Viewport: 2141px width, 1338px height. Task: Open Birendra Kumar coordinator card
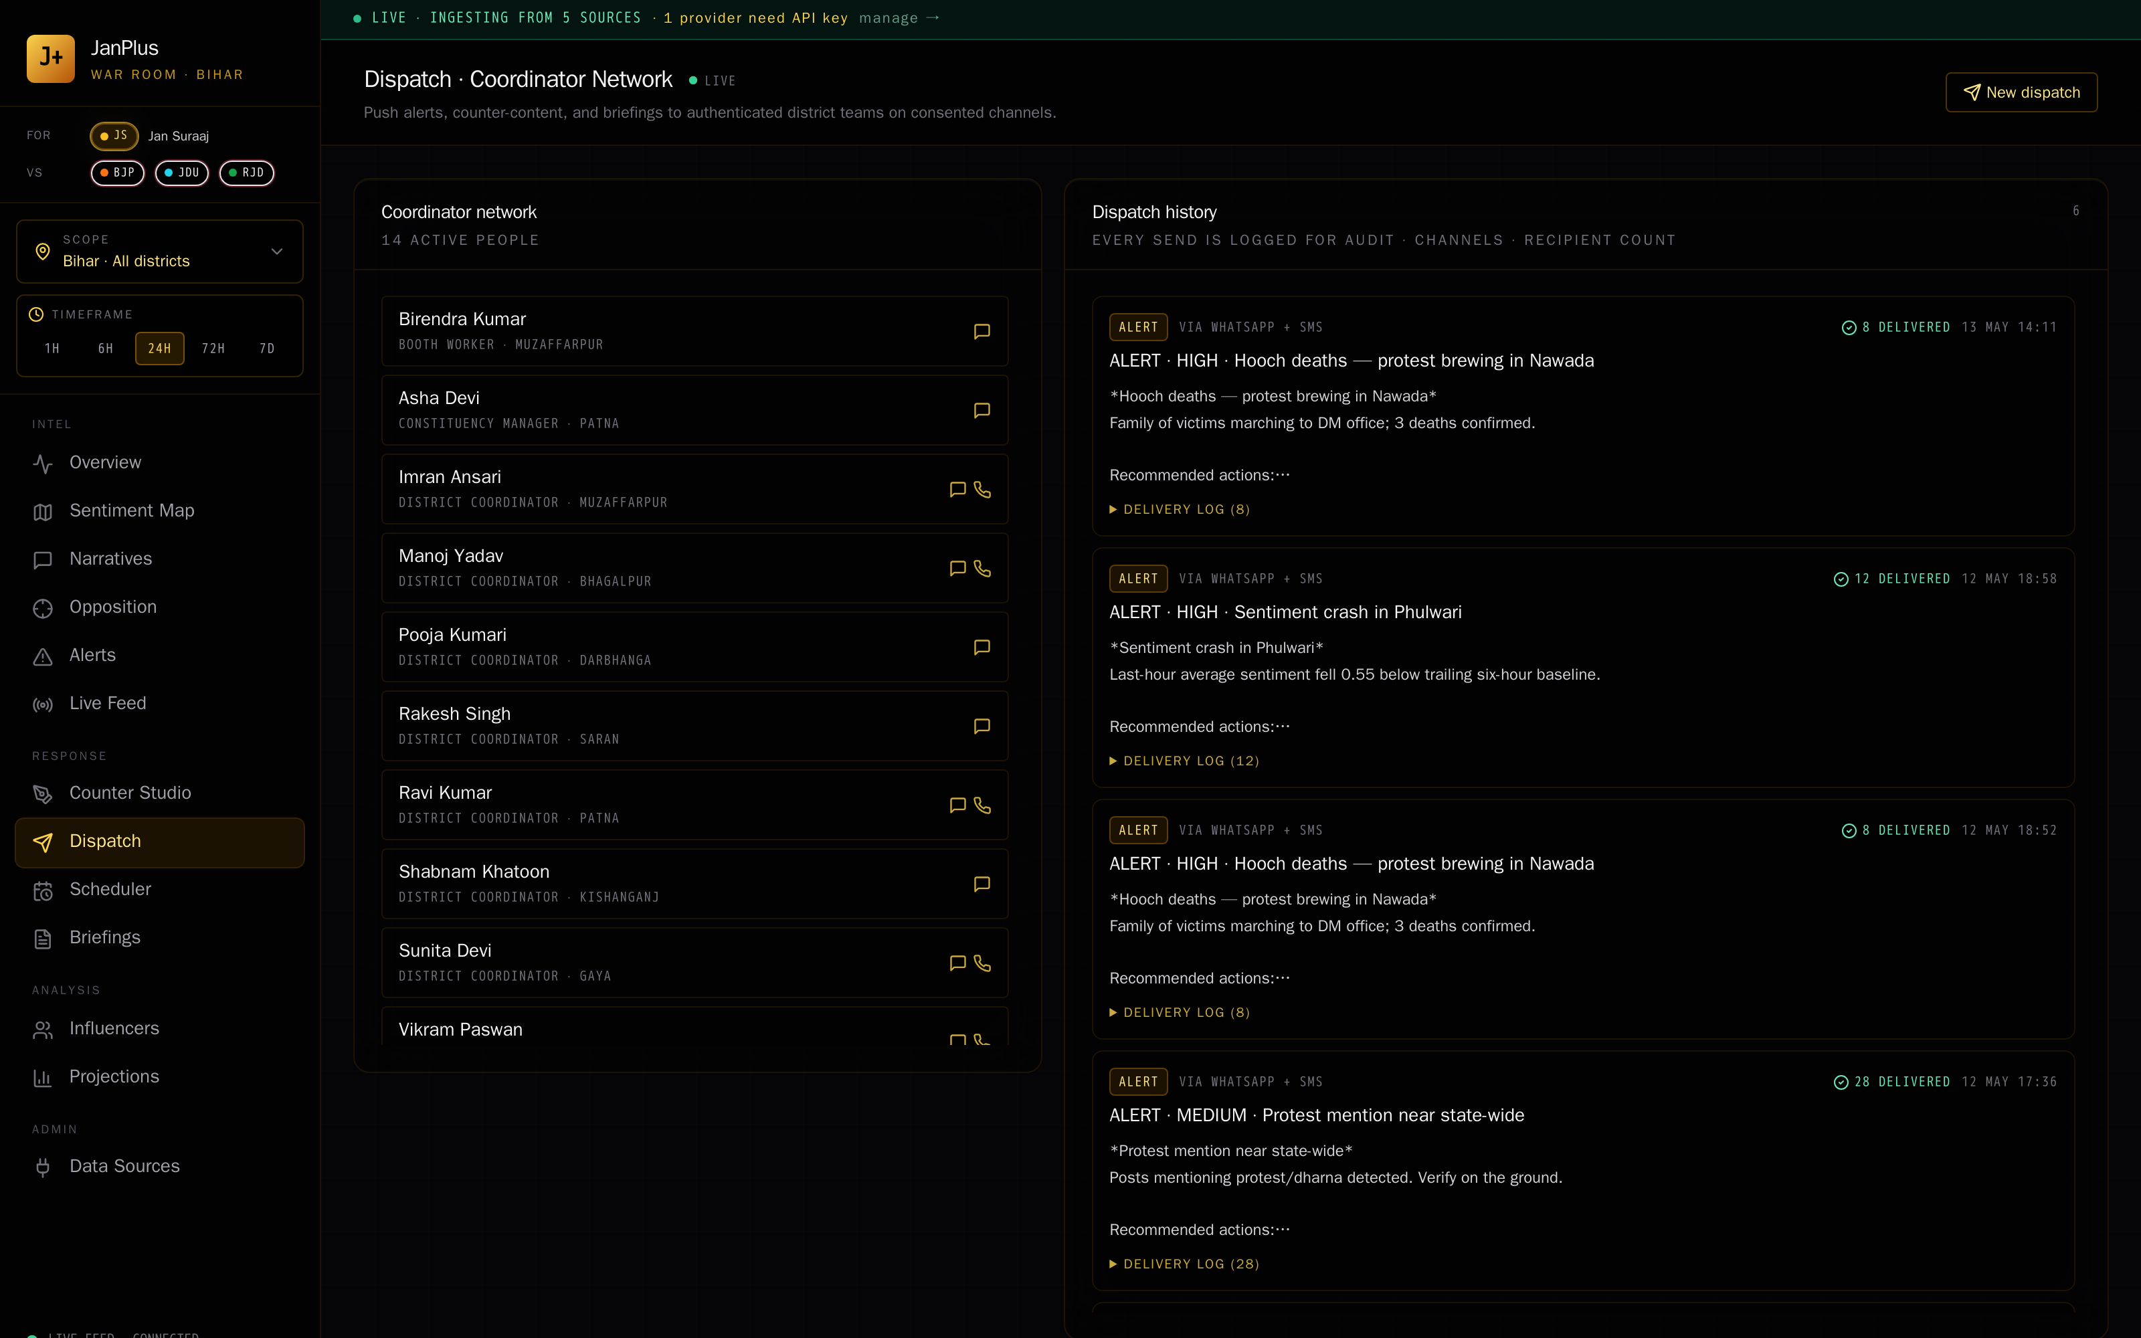694,331
